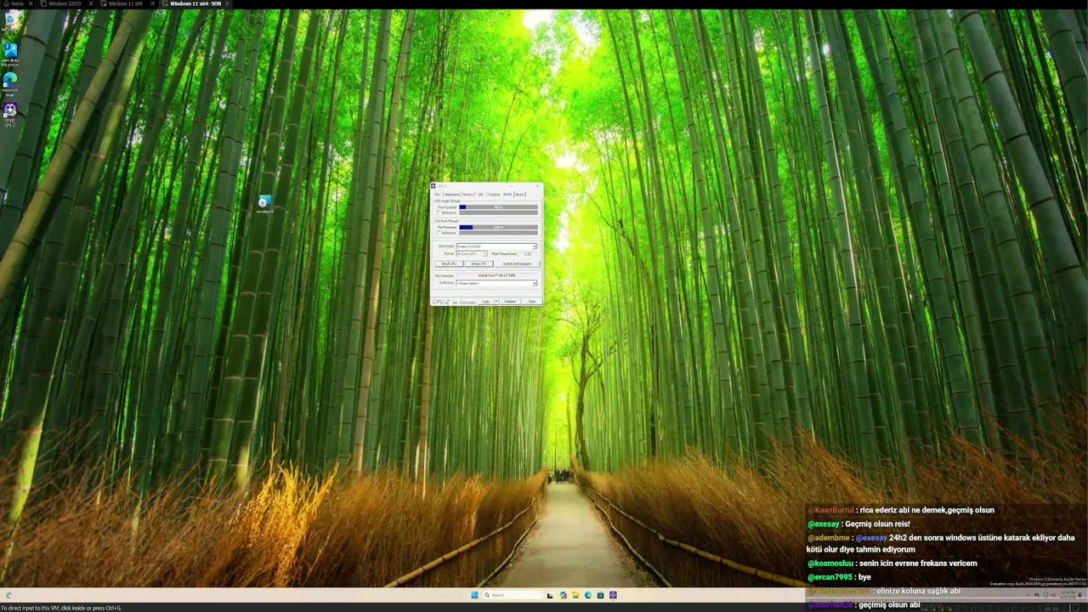Switch to the Windows S2019 VM tab
The image size is (1088, 612).
65,3
